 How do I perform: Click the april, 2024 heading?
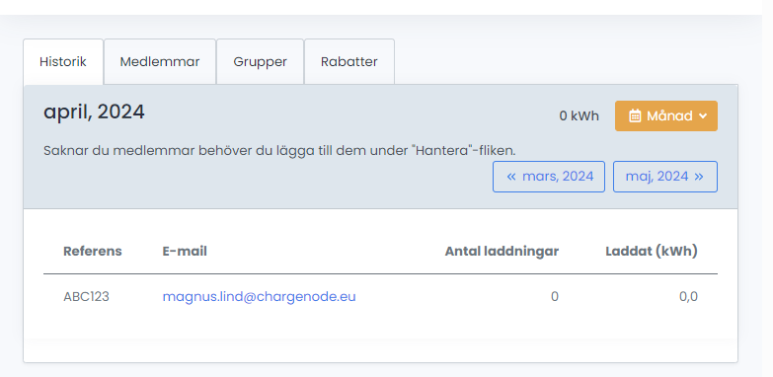click(x=94, y=113)
